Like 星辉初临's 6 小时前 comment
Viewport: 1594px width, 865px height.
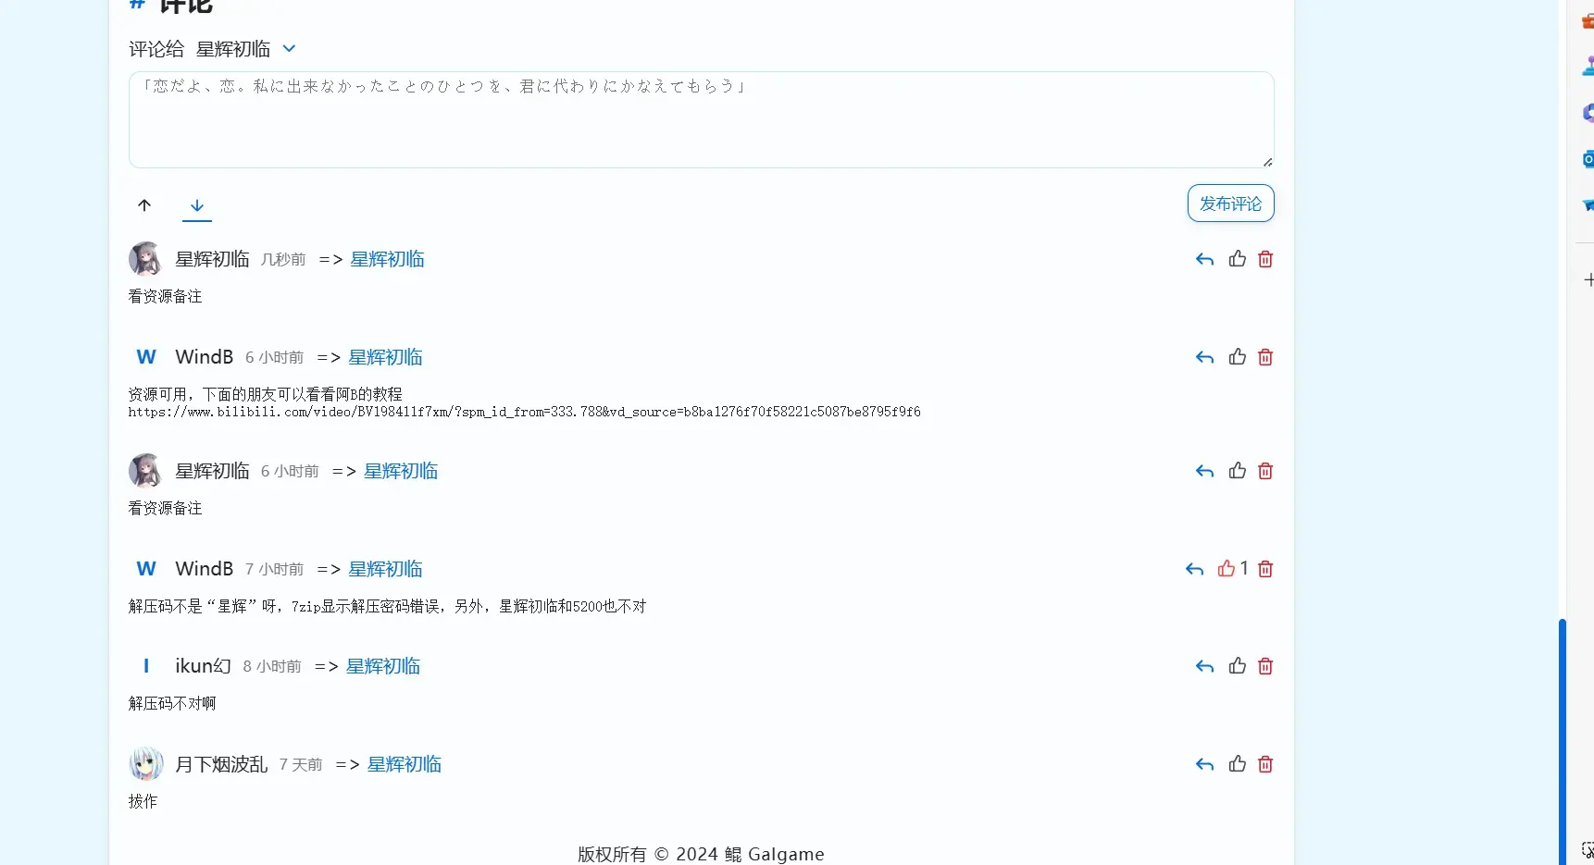[x=1238, y=471]
